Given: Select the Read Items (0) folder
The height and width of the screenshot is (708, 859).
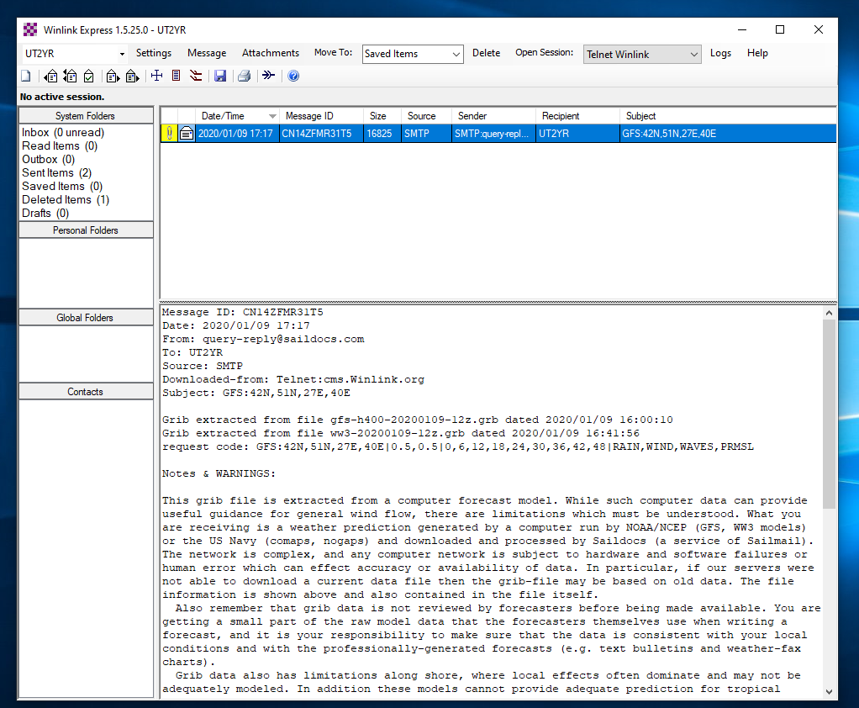Looking at the screenshot, I should (x=60, y=146).
